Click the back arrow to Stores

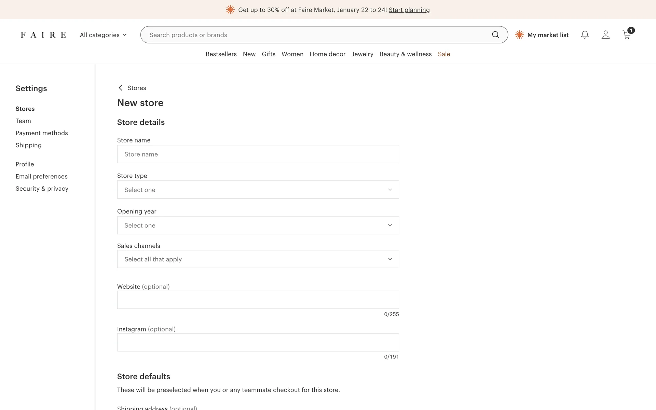click(x=121, y=88)
